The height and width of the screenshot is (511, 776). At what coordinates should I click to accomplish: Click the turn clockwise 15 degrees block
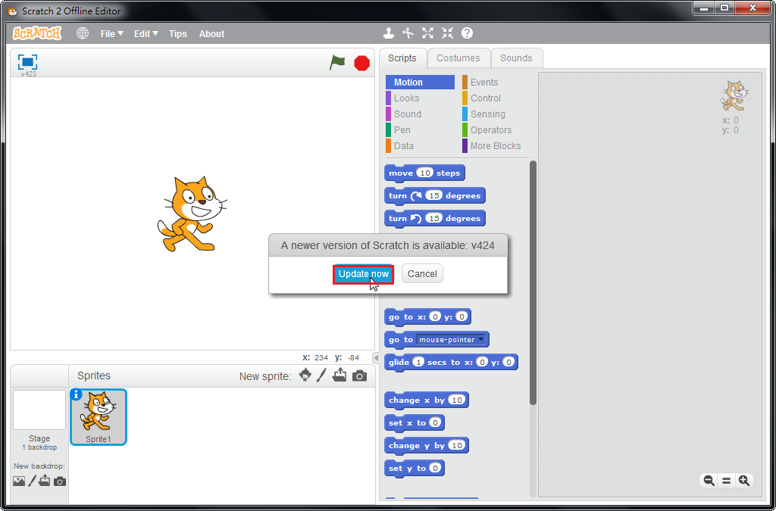click(435, 196)
